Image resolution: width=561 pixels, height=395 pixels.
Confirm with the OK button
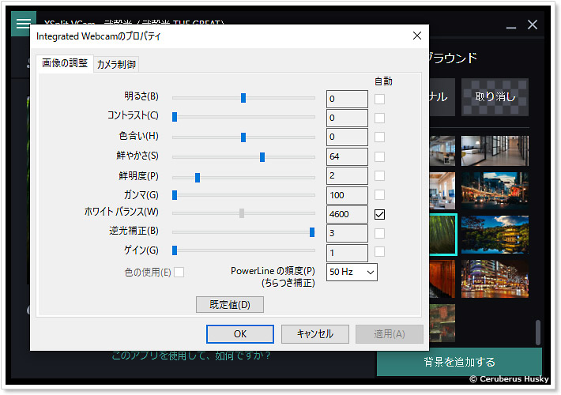tap(240, 334)
